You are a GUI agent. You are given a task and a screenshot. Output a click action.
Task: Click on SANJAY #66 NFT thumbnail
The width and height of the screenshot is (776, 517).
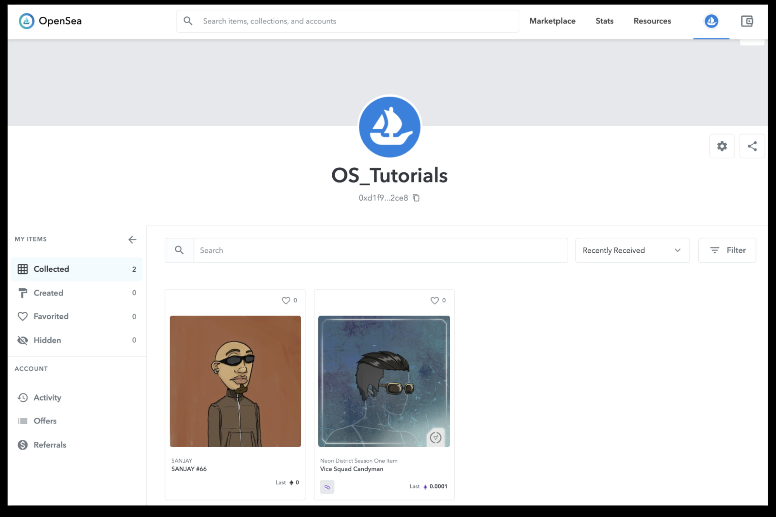pos(235,381)
